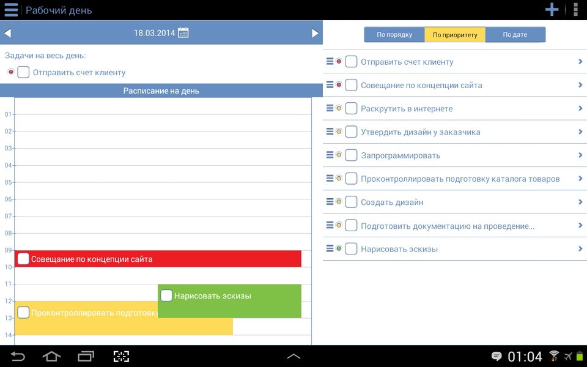
Task: Click Android back button
Action: click(18, 356)
